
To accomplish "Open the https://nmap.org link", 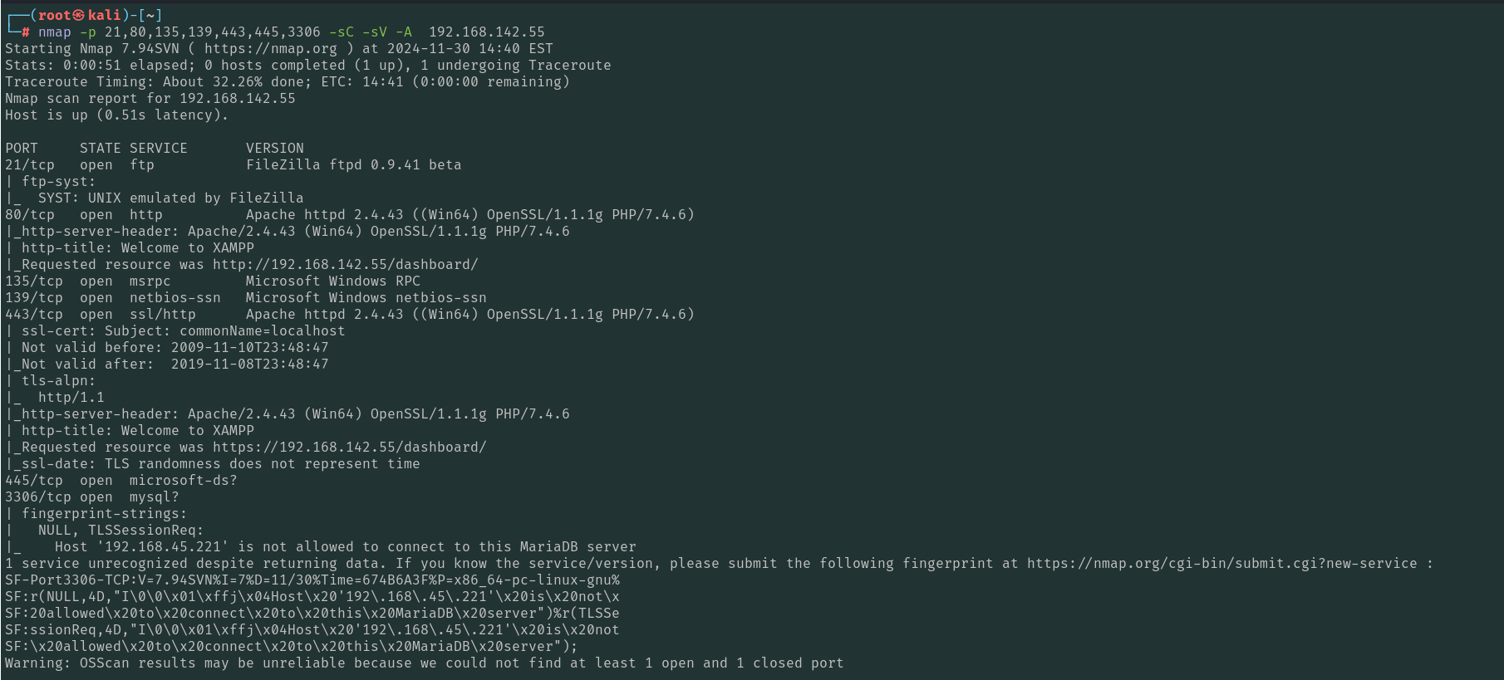I will pos(270,49).
